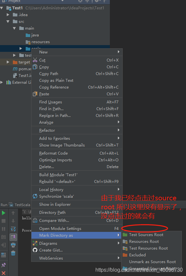Select Optimize Imports
The height and width of the screenshot is (276, 186).
77,160
